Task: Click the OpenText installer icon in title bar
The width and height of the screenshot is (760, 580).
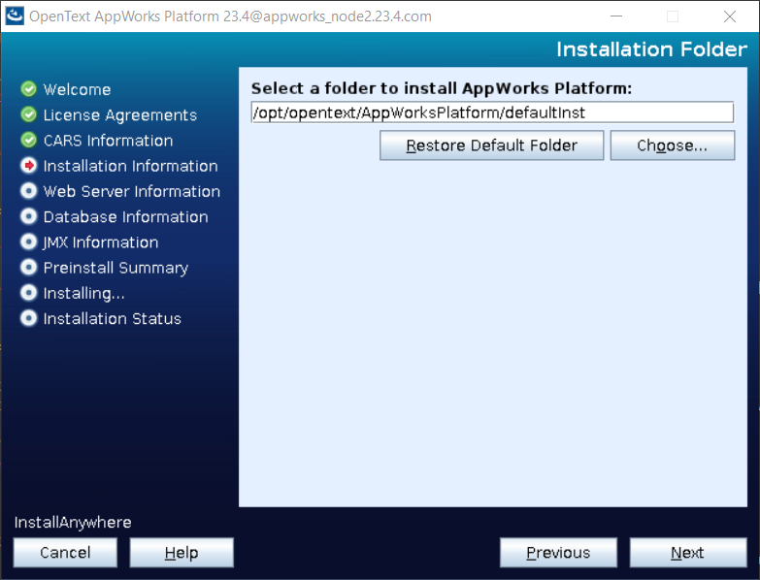Action: (15, 16)
